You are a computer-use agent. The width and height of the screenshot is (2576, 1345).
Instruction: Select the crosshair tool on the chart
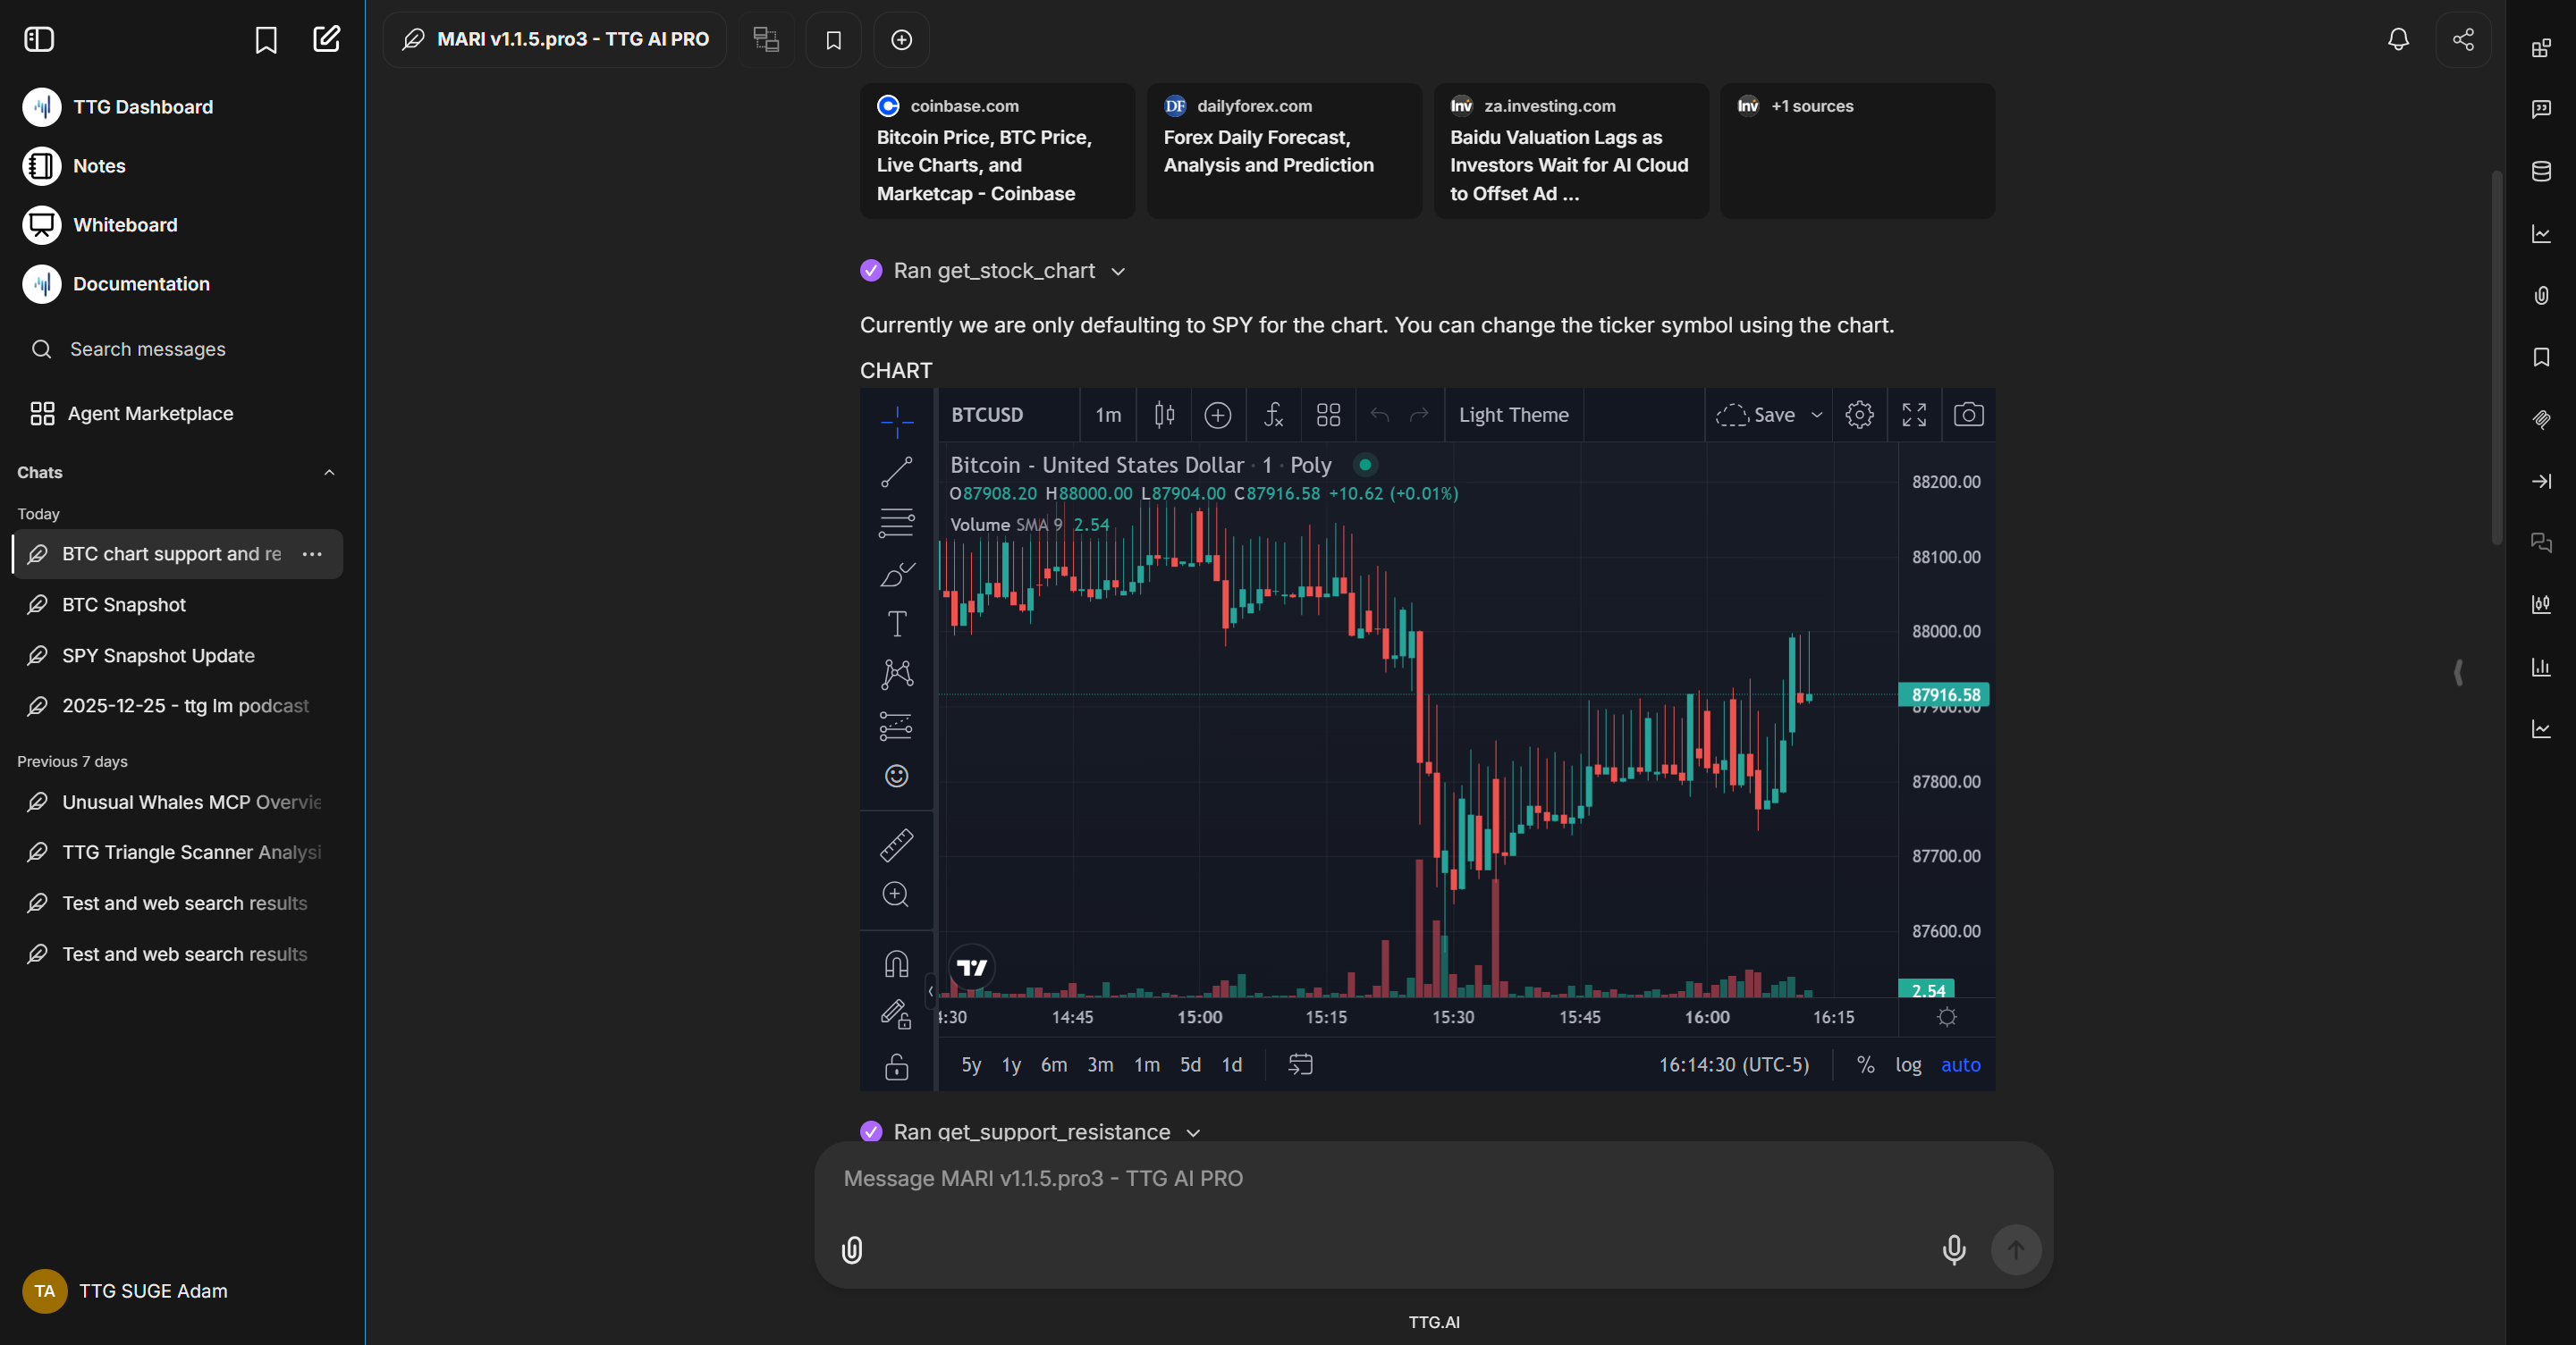[x=896, y=423]
